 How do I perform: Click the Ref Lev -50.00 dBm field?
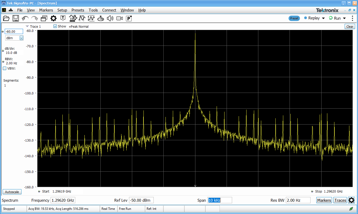[141, 200]
